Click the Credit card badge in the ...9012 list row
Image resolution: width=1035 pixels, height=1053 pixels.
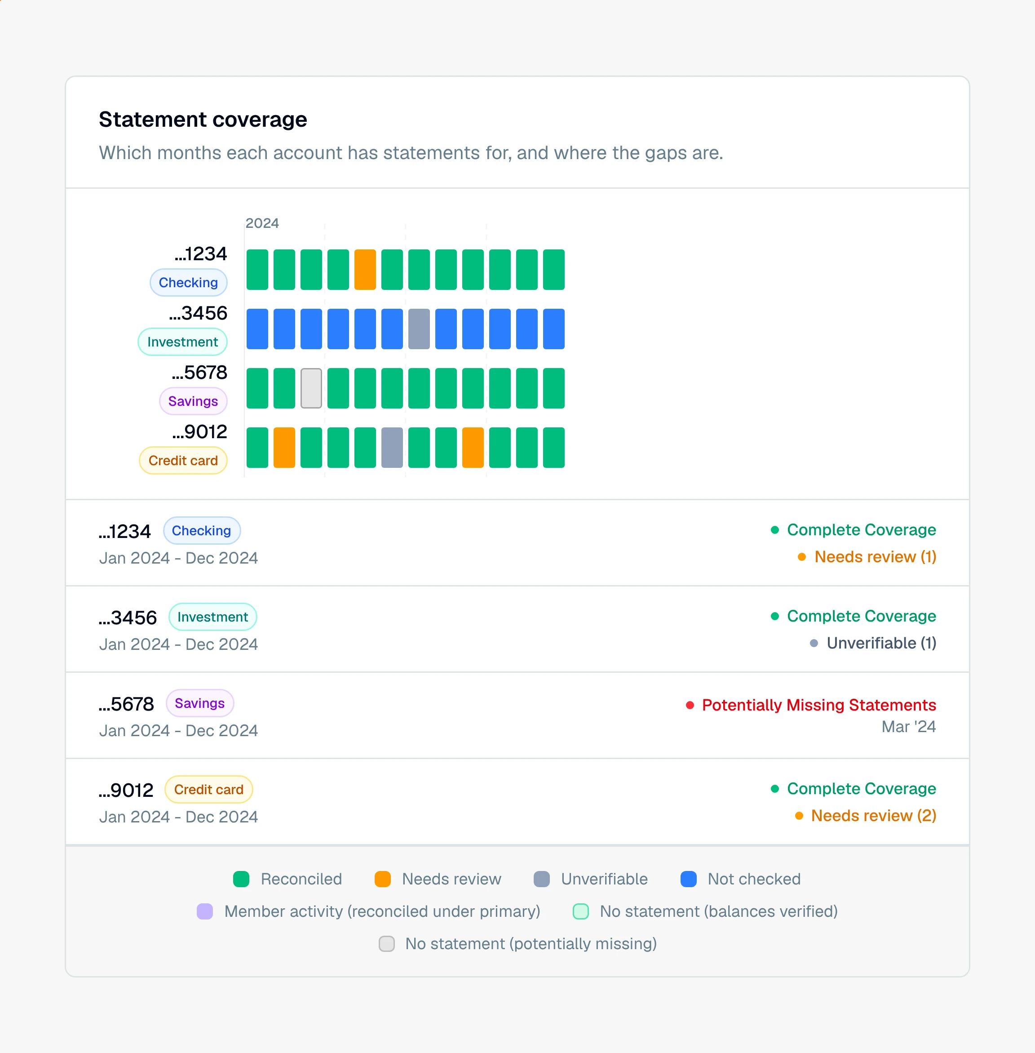pyautogui.click(x=209, y=789)
